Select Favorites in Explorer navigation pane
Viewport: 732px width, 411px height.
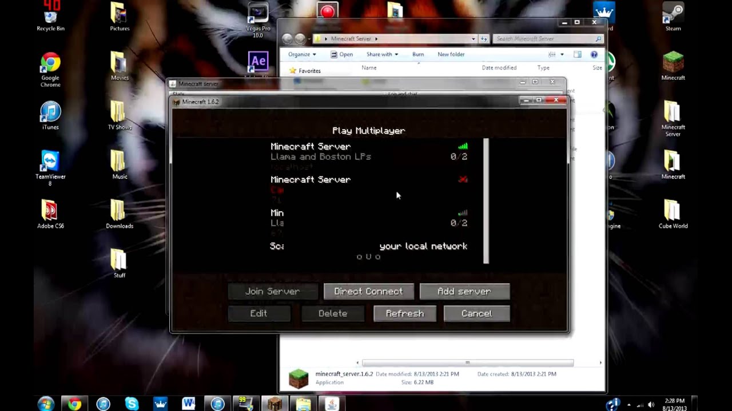tap(305, 71)
